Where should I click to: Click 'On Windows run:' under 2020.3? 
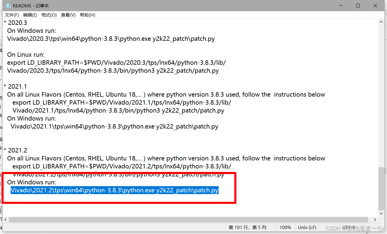tap(31, 31)
